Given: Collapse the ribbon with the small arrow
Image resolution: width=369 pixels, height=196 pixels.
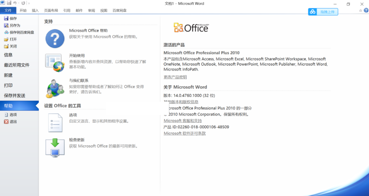Looking at the screenshot, I should pyautogui.click(x=360, y=11).
